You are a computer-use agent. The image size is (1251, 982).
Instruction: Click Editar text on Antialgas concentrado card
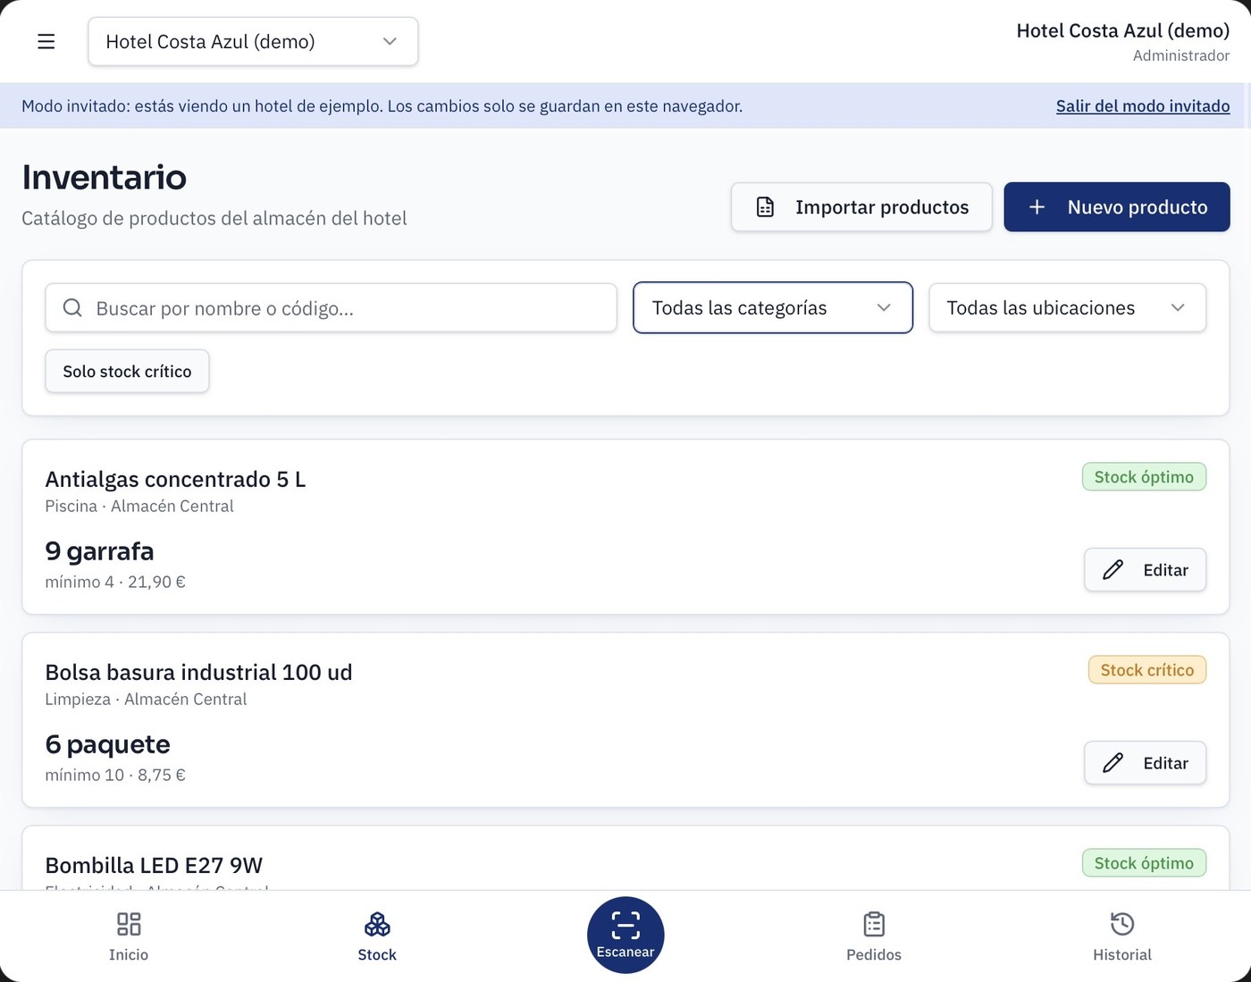point(1166,570)
